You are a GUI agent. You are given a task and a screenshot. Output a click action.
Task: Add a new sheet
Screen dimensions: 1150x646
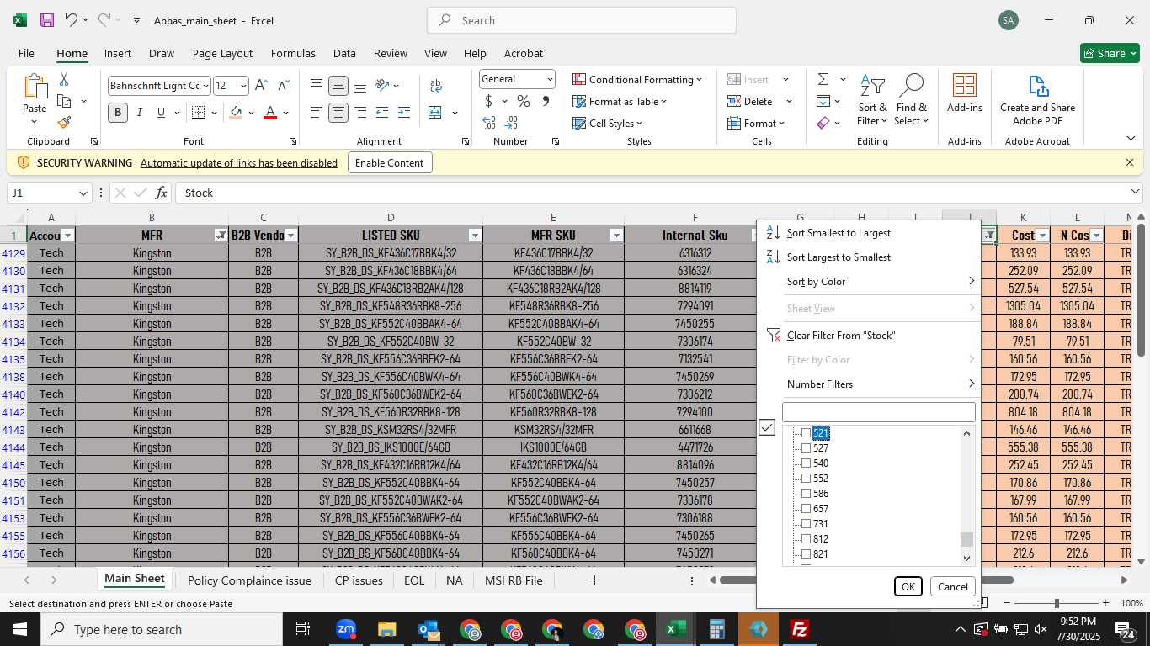[594, 580]
